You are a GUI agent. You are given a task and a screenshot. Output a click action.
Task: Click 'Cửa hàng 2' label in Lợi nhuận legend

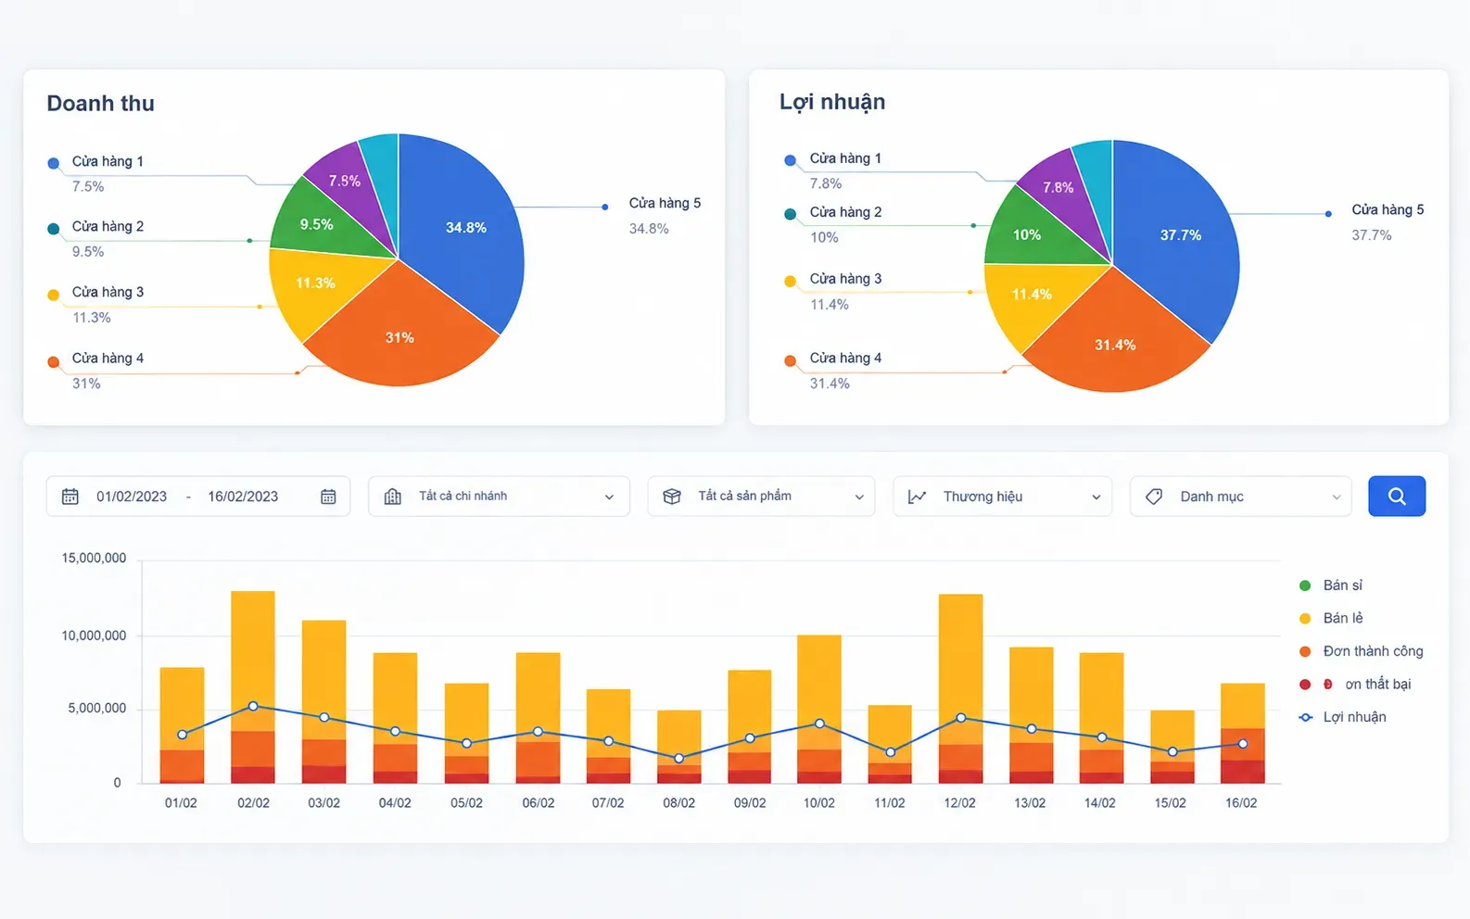845,212
